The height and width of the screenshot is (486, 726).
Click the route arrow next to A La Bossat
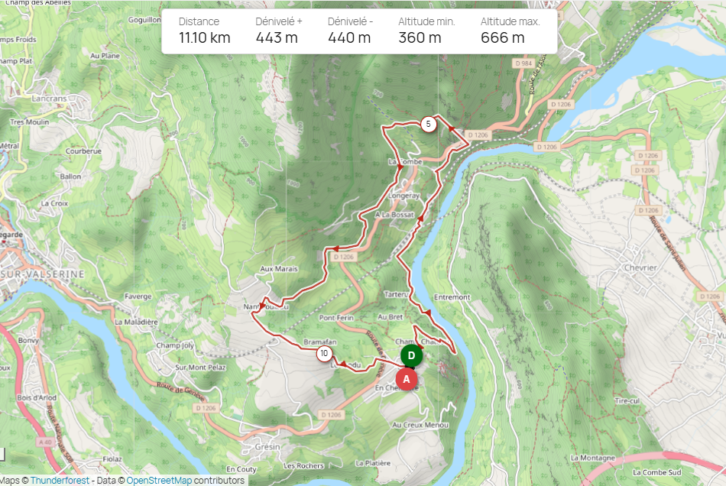tap(420, 218)
